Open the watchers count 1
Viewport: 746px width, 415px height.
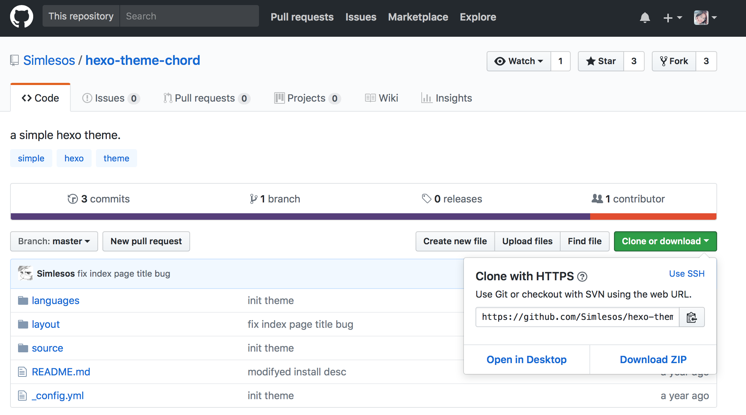(561, 61)
